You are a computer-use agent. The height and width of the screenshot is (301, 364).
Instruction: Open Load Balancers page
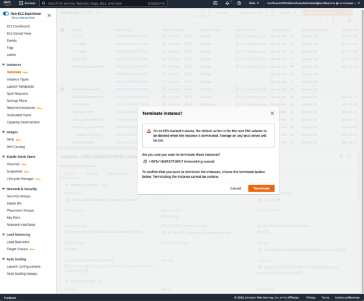point(18,242)
